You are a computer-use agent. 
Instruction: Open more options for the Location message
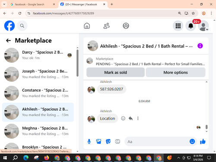pyautogui.click(x=138, y=118)
